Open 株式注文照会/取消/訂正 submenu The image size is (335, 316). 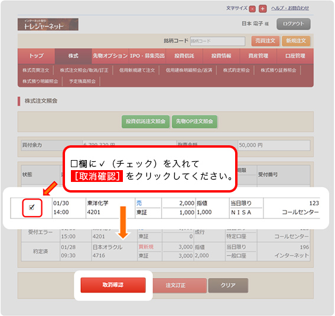(84, 70)
